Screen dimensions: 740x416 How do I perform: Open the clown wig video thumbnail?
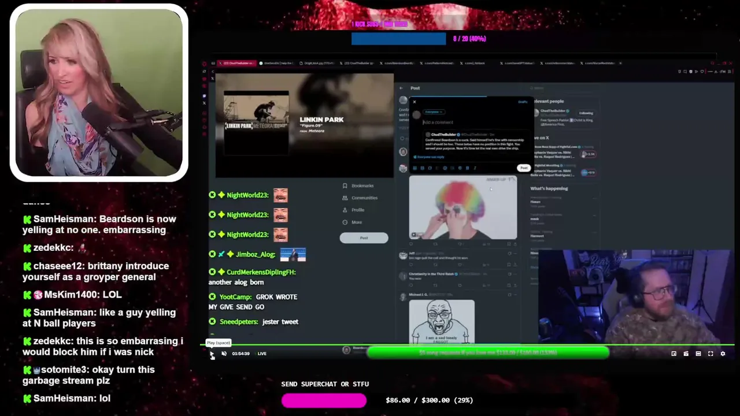pos(463,207)
